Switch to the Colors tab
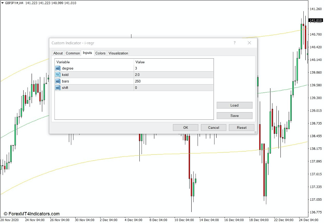 (x=100, y=53)
